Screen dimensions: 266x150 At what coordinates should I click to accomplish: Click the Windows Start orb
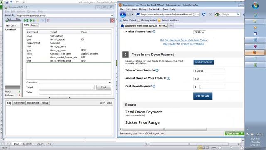point(255,6)
